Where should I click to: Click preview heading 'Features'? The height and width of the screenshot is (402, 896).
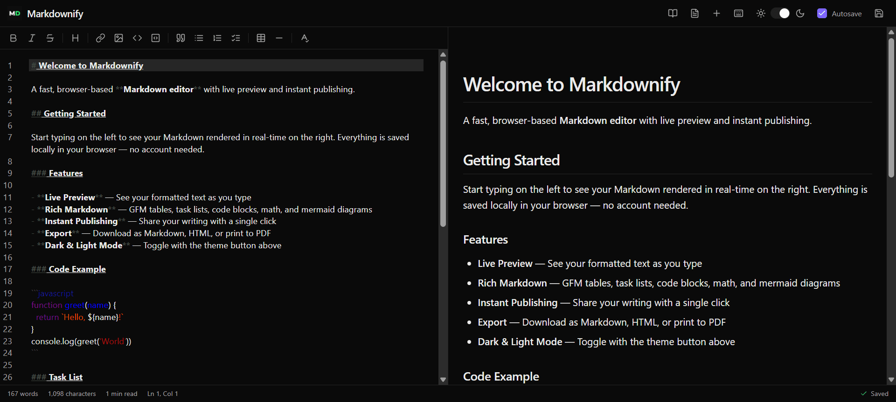tap(486, 239)
